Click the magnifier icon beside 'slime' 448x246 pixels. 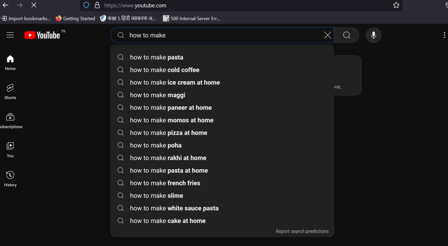coord(121,195)
